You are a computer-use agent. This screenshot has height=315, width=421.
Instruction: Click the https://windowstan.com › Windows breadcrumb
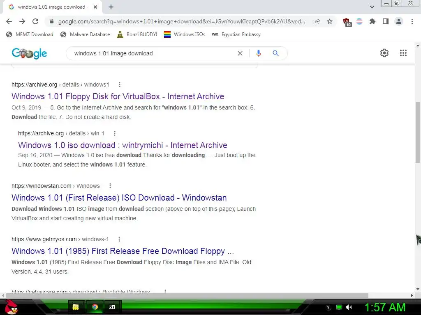pos(56,186)
